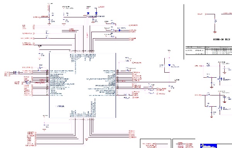Select the part number text inside chip

[60, 106]
